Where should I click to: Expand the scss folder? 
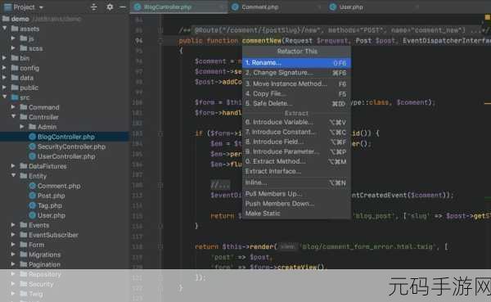pos(13,48)
